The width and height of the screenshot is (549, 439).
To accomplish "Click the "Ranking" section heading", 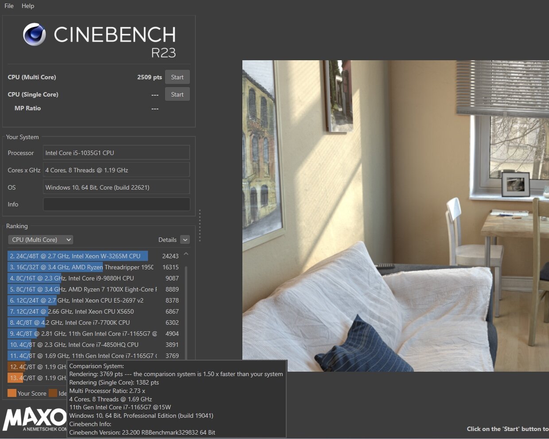I will pos(17,226).
